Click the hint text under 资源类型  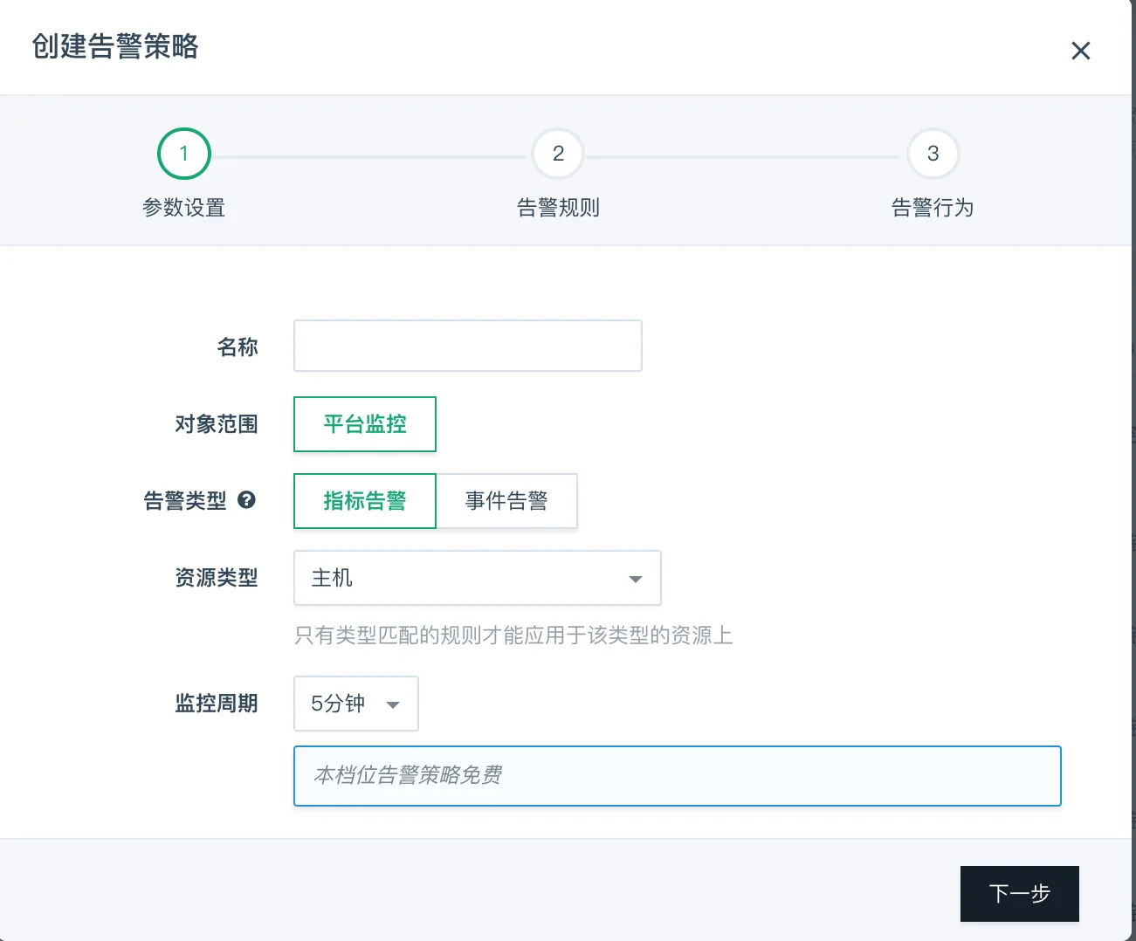[513, 635]
